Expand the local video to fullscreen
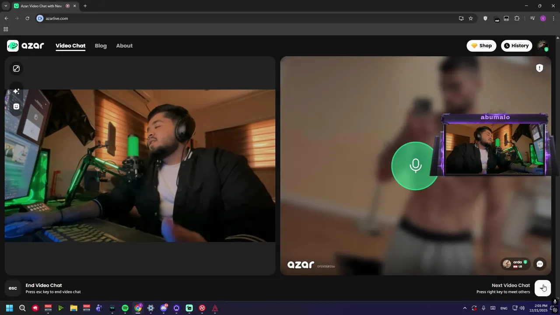The width and height of the screenshot is (560, 315). (x=16, y=69)
